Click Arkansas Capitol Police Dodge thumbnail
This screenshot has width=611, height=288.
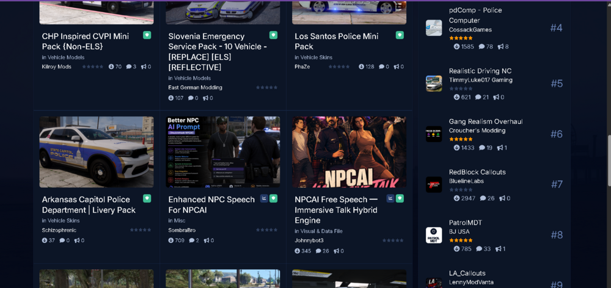coord(97,152)
